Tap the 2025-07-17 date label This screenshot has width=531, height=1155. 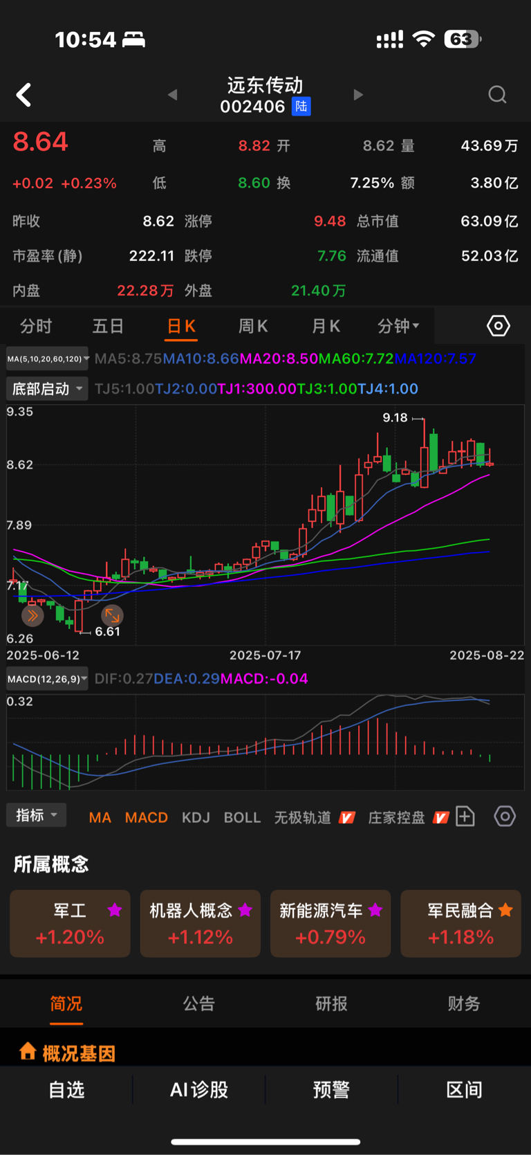[x=265, y=655]
